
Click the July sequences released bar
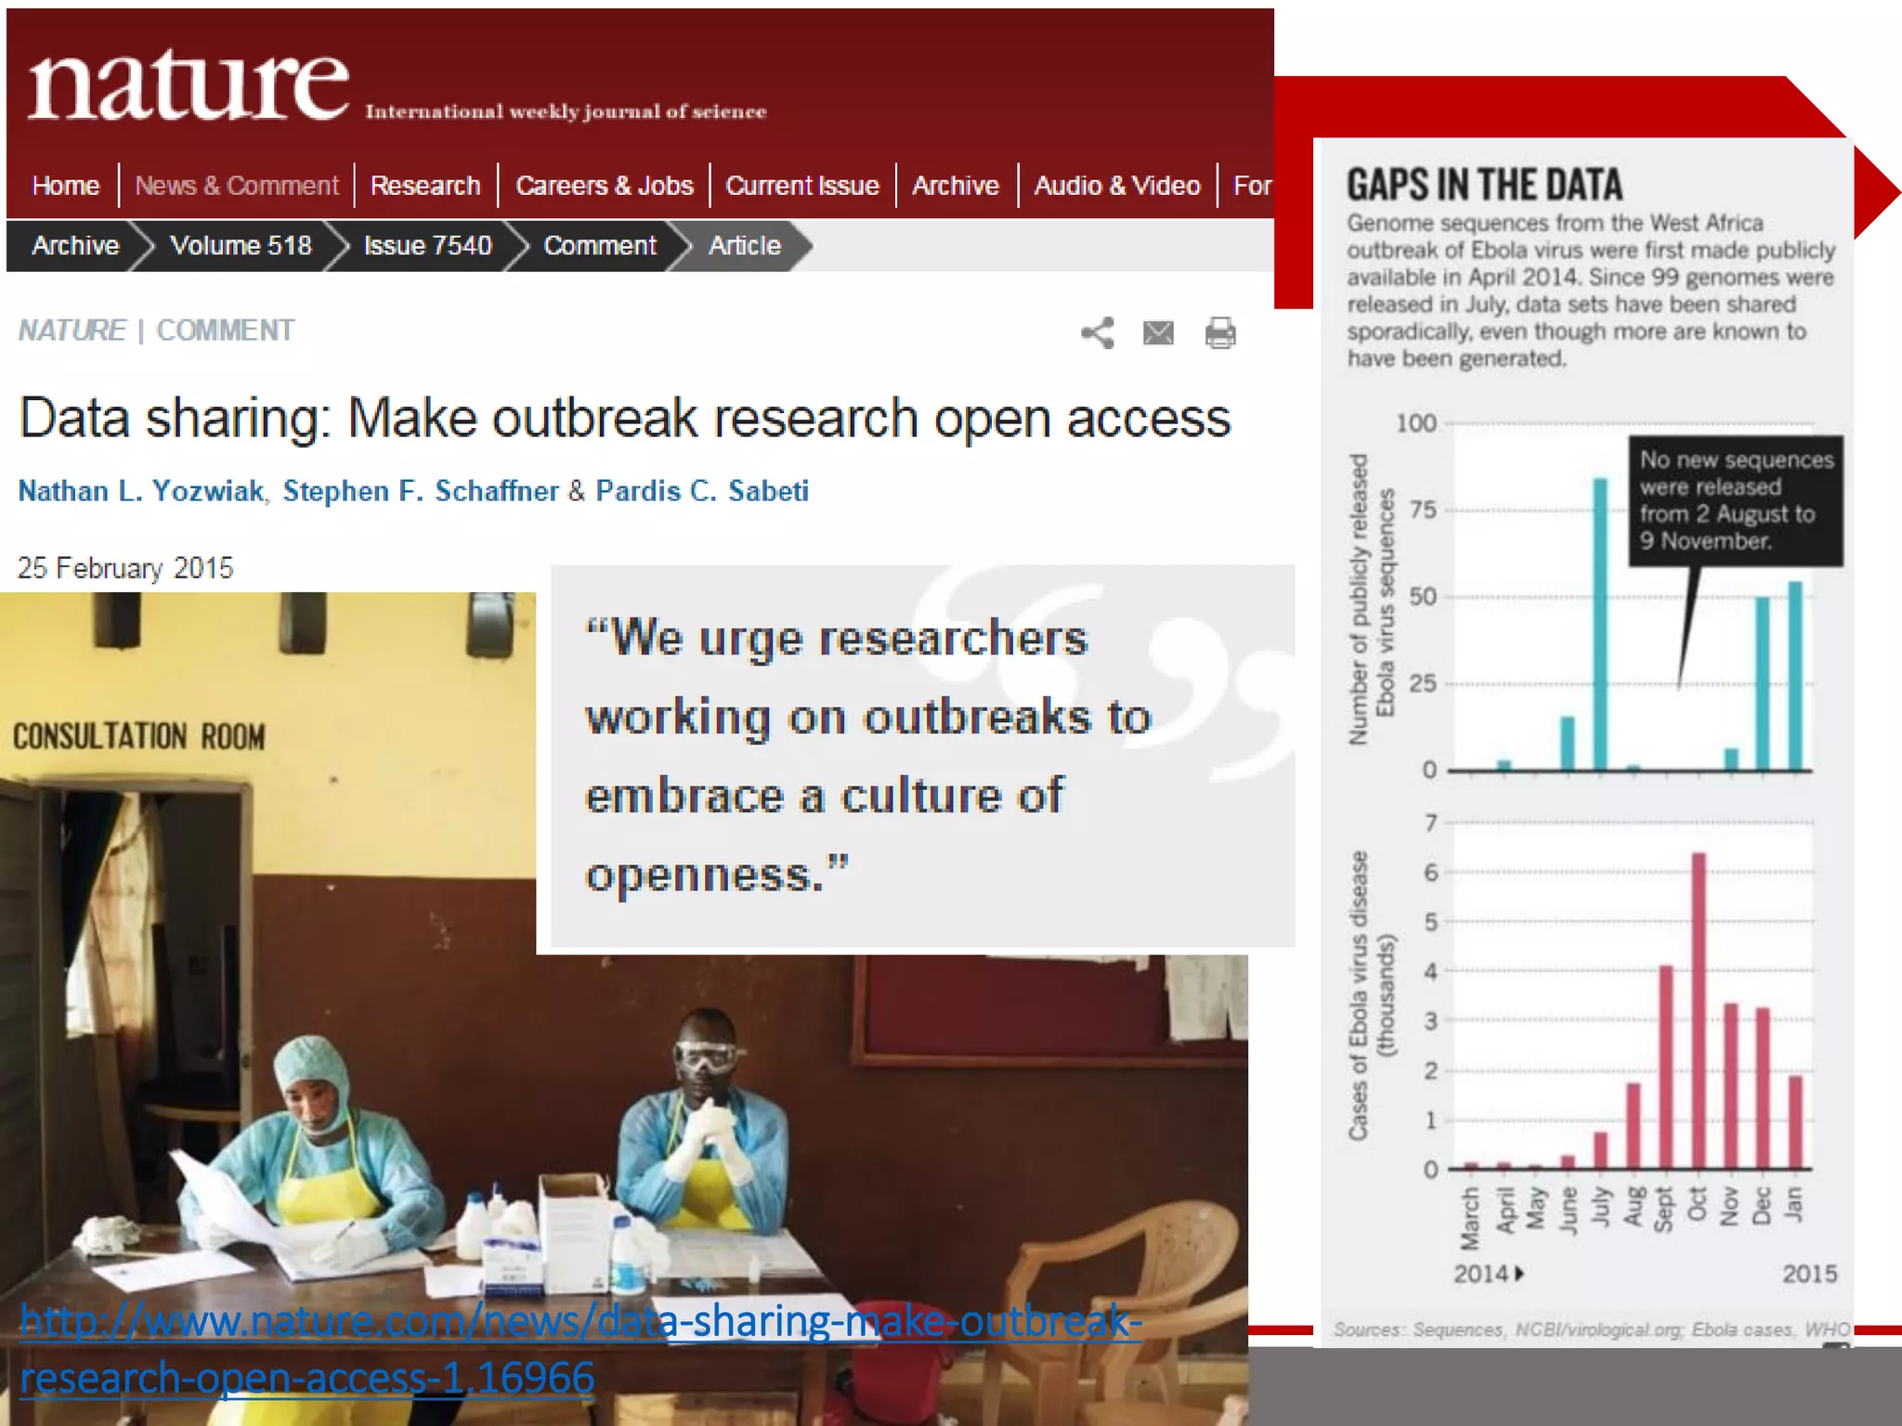pos(1600,624)
